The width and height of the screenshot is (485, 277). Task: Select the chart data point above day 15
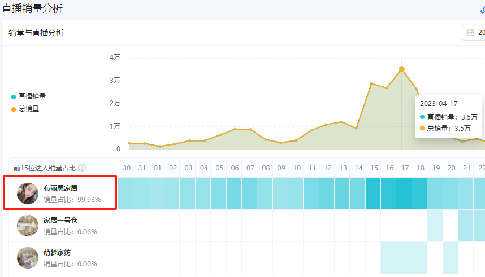point(371,83)
